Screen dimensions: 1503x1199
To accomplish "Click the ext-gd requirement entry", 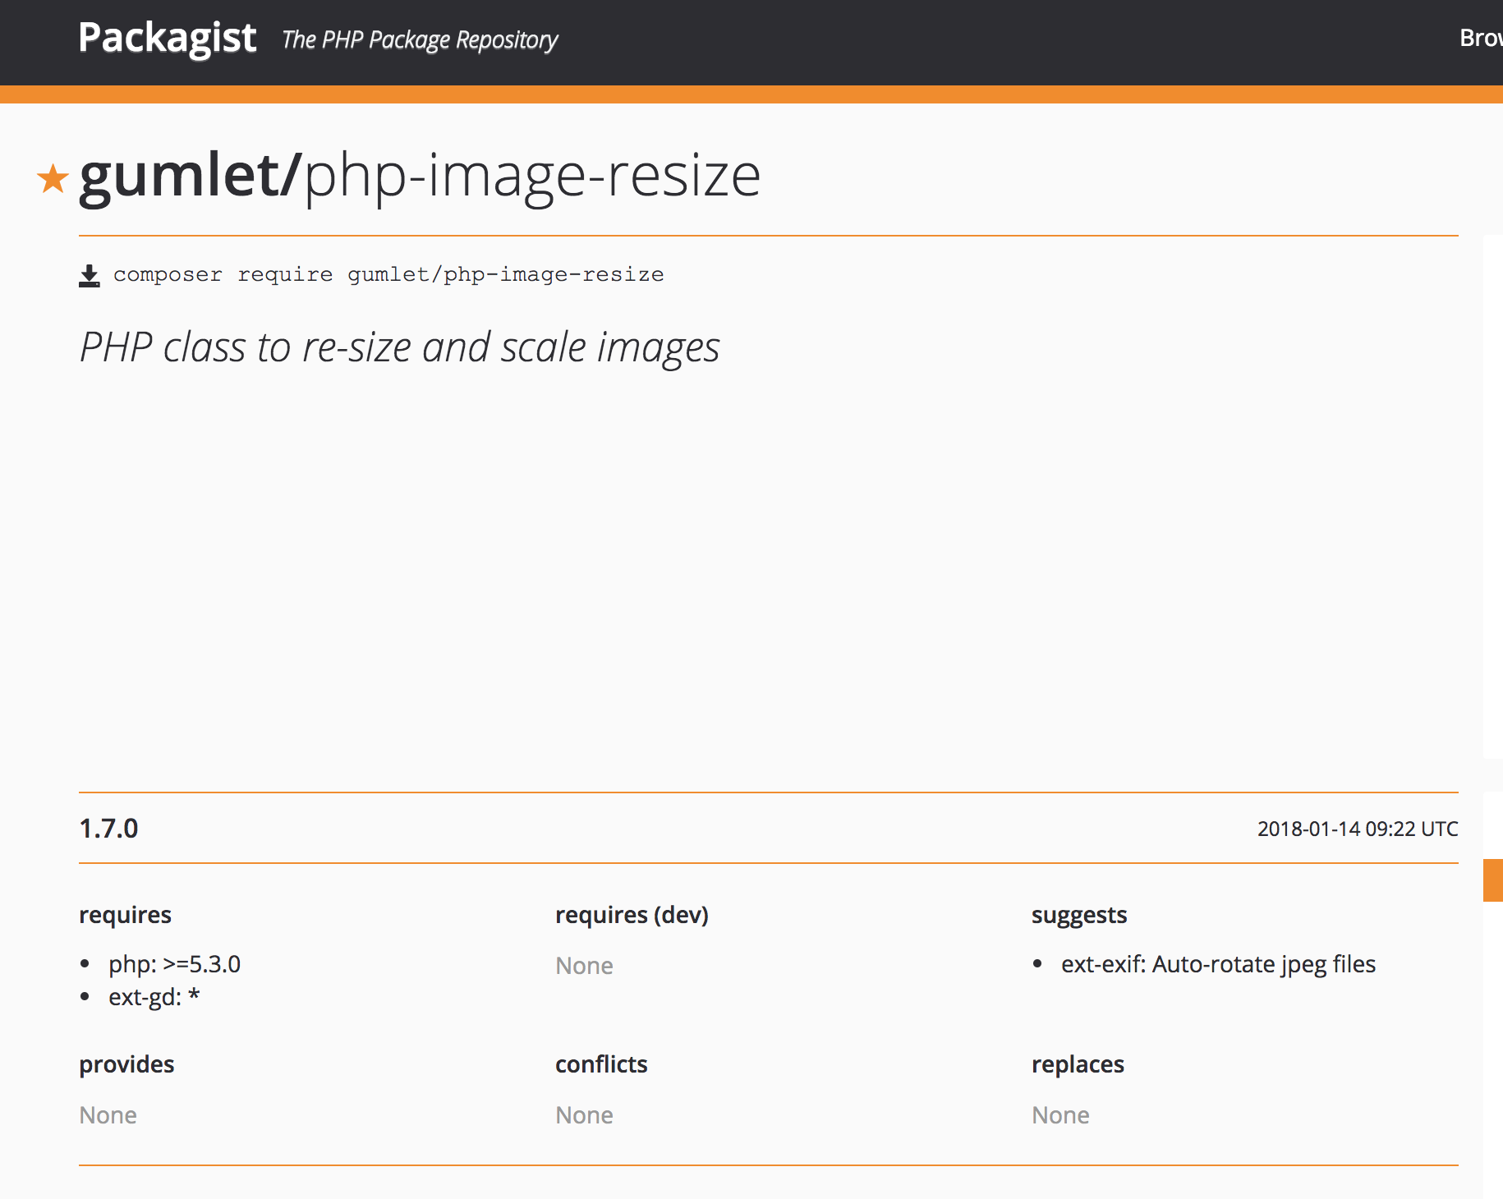I will tap(153, 998).
